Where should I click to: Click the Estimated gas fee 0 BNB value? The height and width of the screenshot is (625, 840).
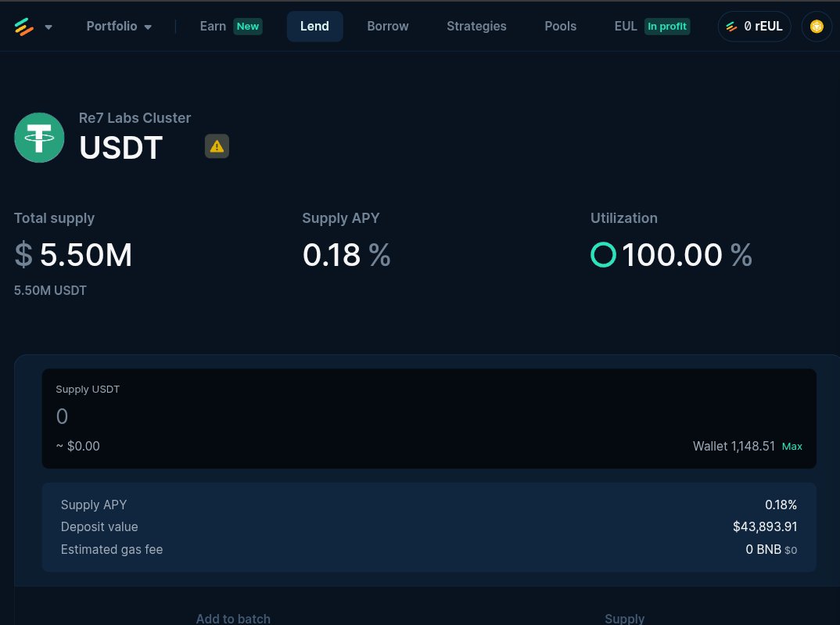(771, 549)
